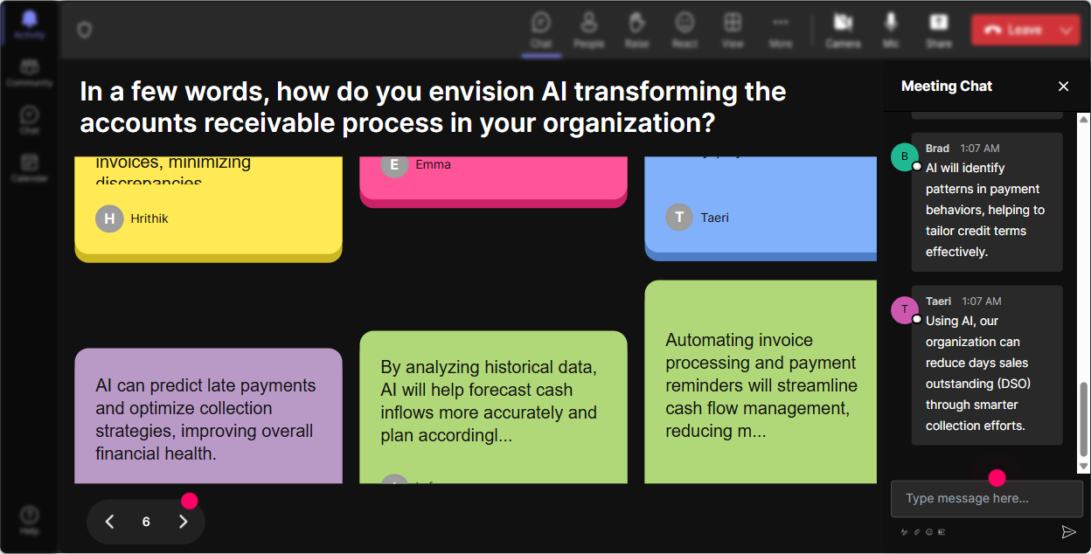The height and width of the screenshot is (554, 1091).
Task: Go to the next poll slide
Action: pyautogui.click(x=183, y=522)
